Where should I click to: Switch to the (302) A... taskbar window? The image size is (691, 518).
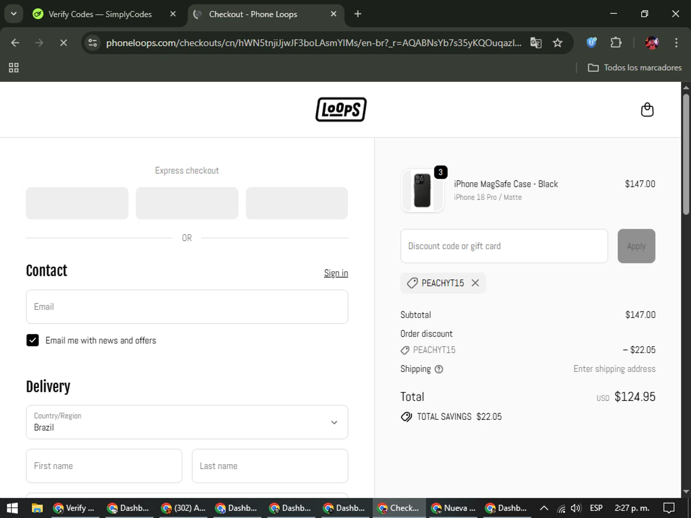point(183,508)
